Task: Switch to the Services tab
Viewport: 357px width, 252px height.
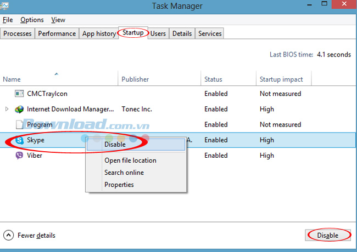Action: (x=210, y=33)
